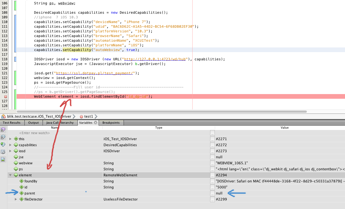
Task: Follow the http://127.0.0.1:4723/wd/hub link in code
Action: pos(155,59)
